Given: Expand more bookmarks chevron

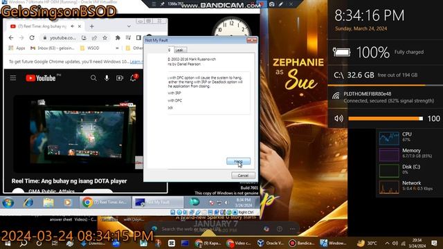Looking at the screenshot, I should (x=117, y=48).
